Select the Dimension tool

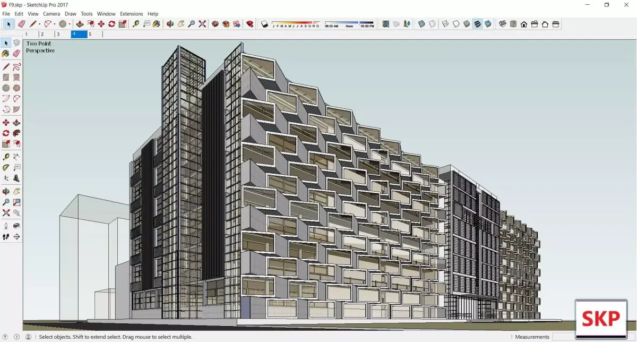(x=16, y=157)
